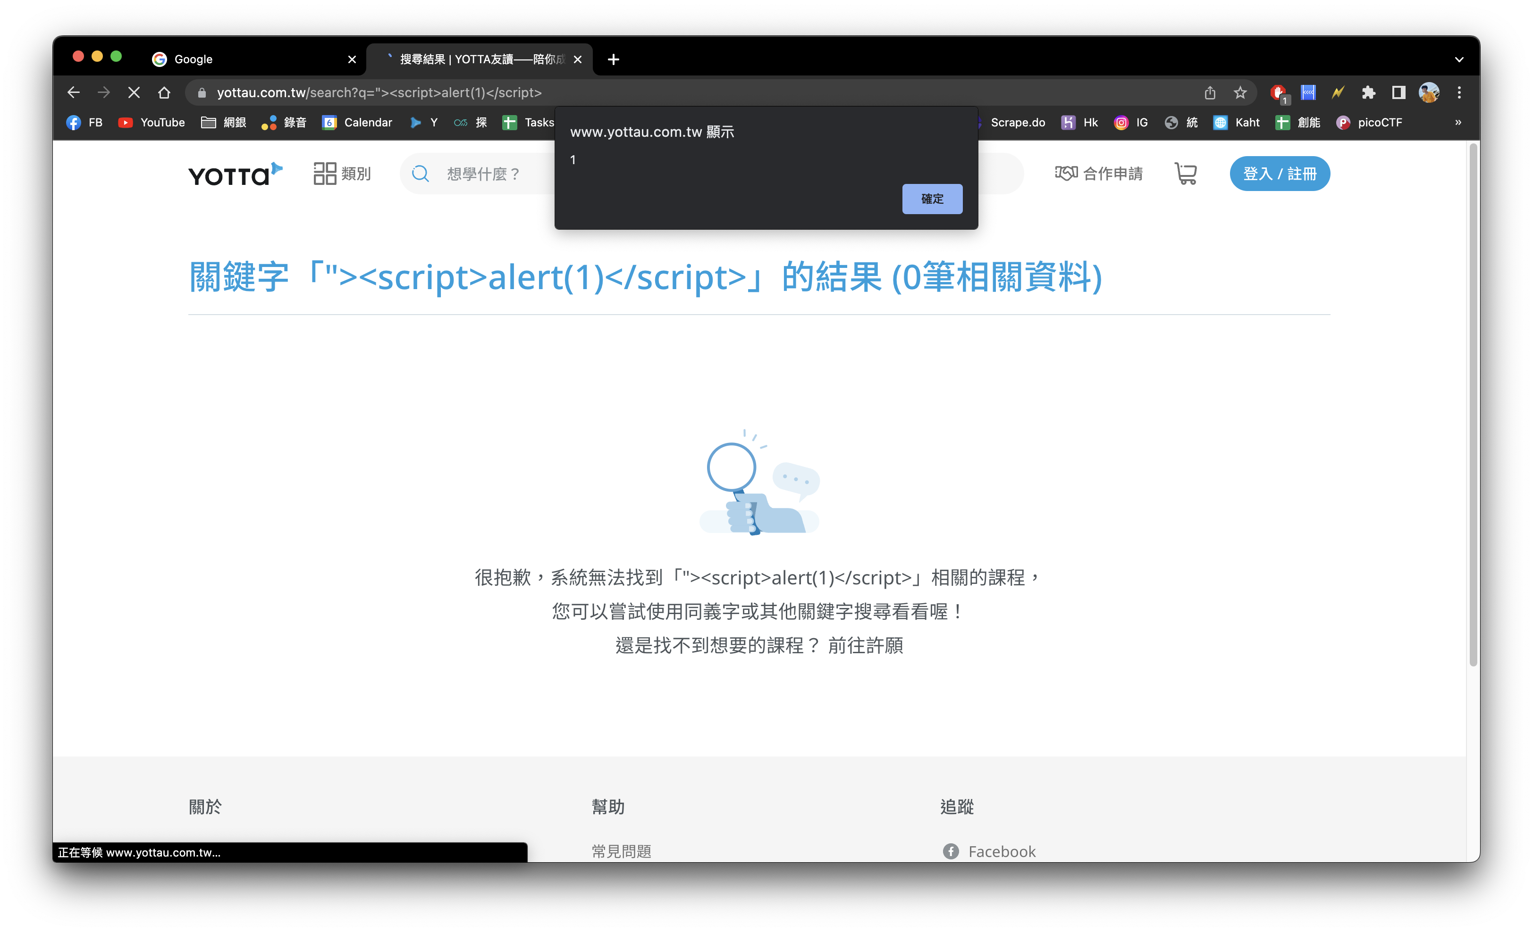Open the Hk bookmark
The image size is (1533, 932).
point(1079,123)
